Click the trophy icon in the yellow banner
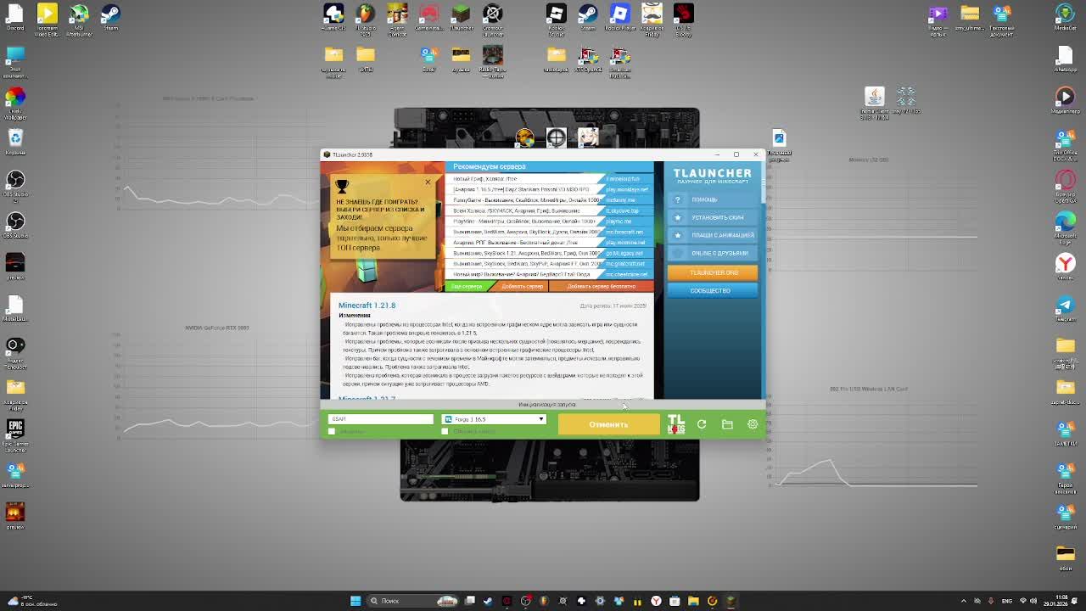The image size is (1086, 611). [x=342, y=187]
